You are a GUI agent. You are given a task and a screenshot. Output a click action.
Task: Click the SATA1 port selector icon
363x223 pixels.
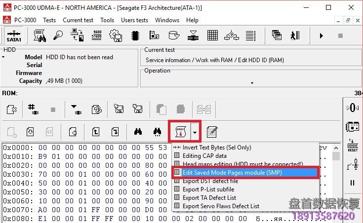click(x=13, y=36)
